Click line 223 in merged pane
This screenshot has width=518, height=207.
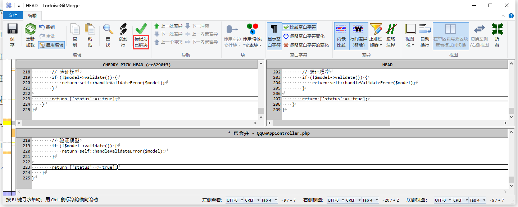(x=270, y=167)
